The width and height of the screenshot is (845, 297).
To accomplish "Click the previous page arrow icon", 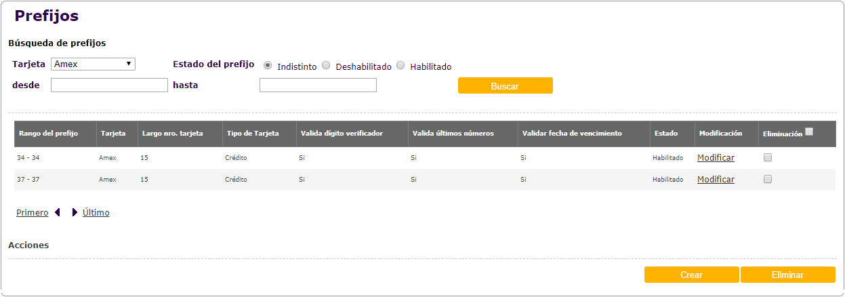I will pos(58,212).
